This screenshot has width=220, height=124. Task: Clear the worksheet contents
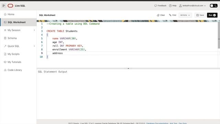161,15
